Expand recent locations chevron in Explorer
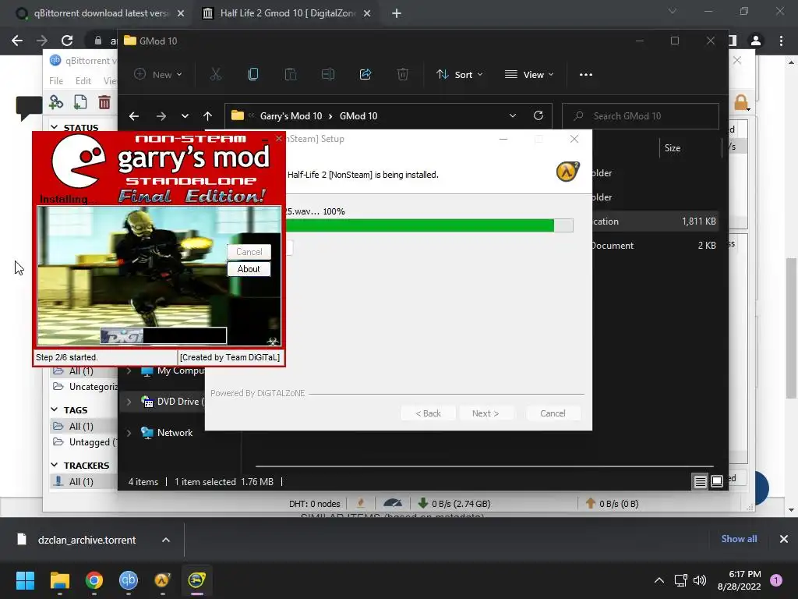The height and width of the screenshot is (599, 798). [185, 116]
